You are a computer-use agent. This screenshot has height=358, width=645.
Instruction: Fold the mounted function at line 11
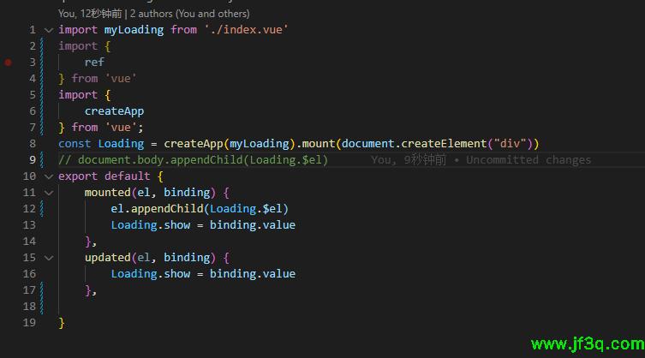(x=49, y=193)
